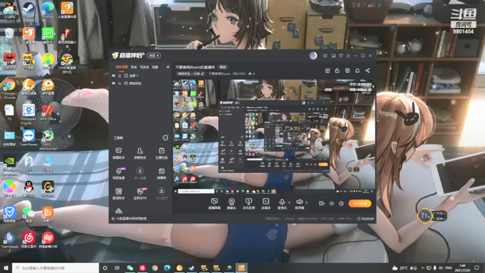Add a 摄像头 camera source
Screen dimensions: 485x273
tap(232, 204)
